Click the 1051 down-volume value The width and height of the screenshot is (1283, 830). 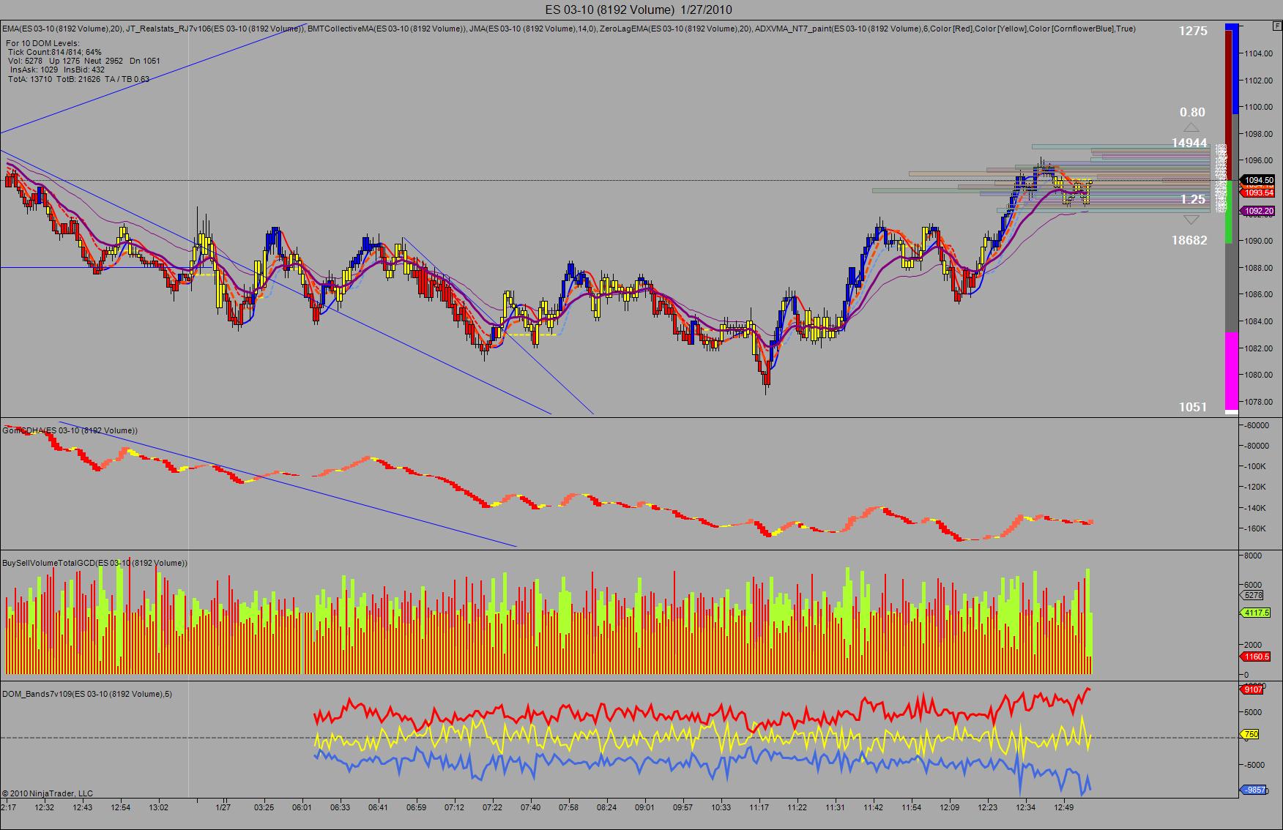coord(1193,407)
